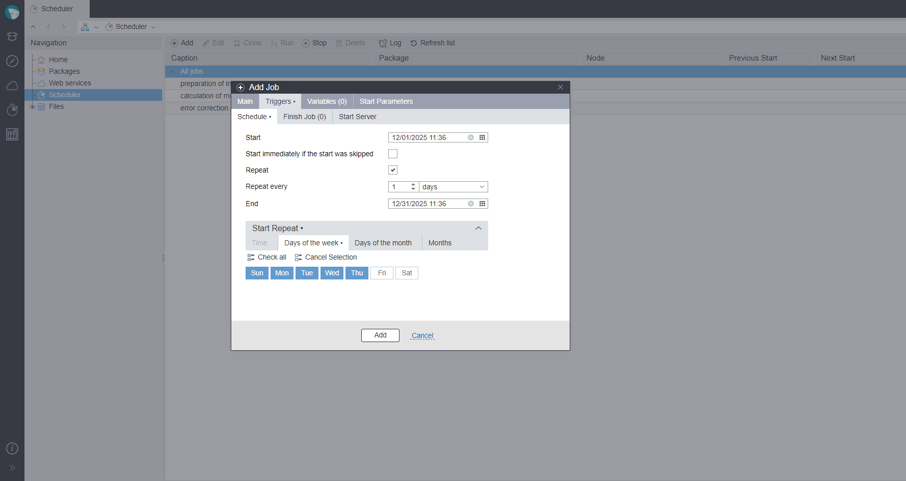This screenshot has width=906, height=481.
Task: Toggle Fri day selection on
Action: point(382,273)
